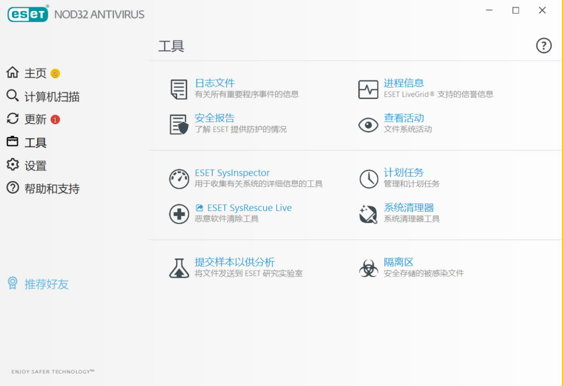Click description 管理和计划任务
563x386 pixels.
[411, 184]
